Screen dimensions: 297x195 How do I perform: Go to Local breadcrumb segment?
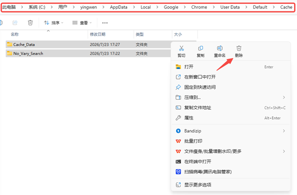coord(146,7)
